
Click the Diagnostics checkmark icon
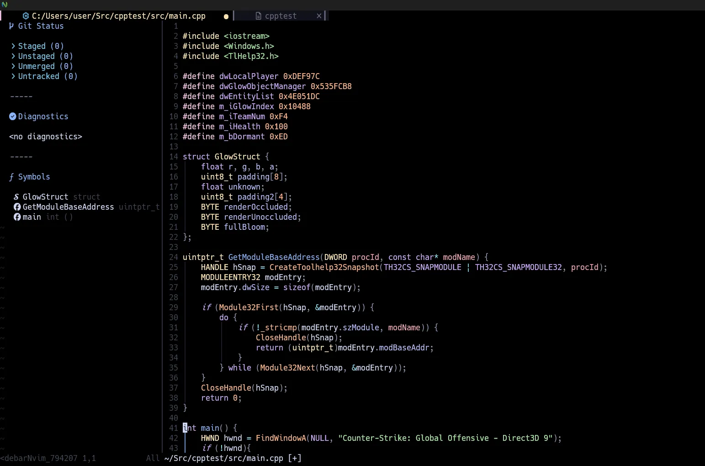pos(13,116)
